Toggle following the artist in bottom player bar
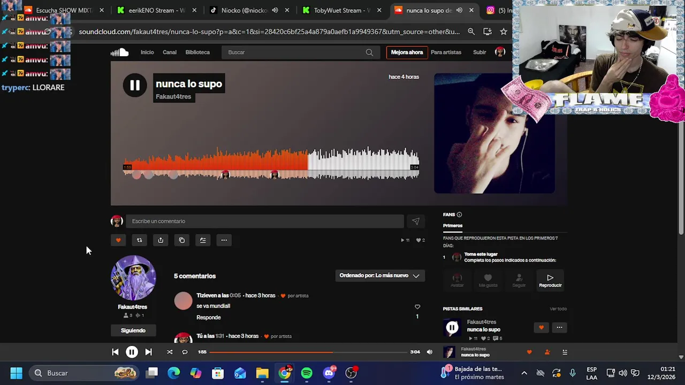The width and height of the screenshot is (685, 385). [x=547, y=352]
